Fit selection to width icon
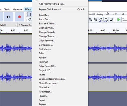The width and height of the screenshot is (127, 106). coord(101,20)
